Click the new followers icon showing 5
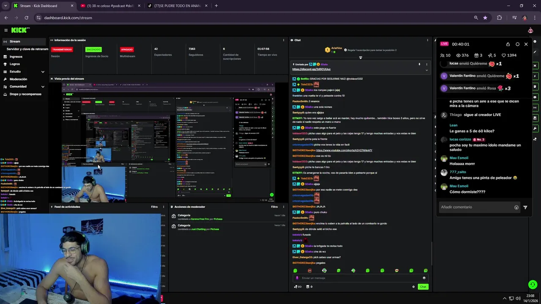 point(492,55)
